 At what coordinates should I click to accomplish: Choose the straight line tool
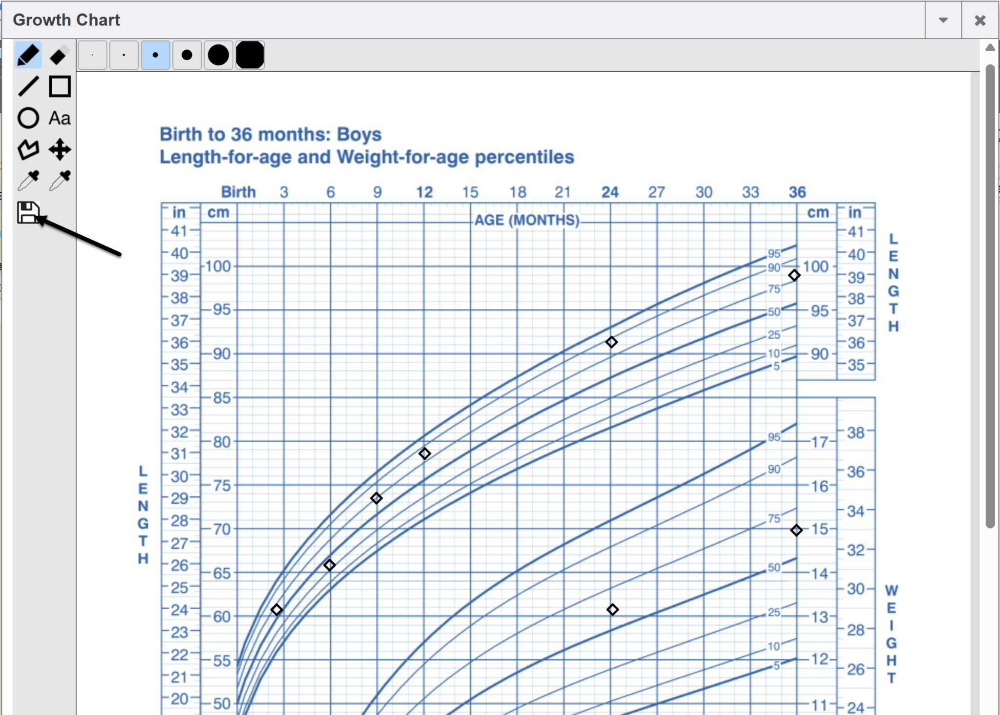pyautogui.click(x=28, y=86)
